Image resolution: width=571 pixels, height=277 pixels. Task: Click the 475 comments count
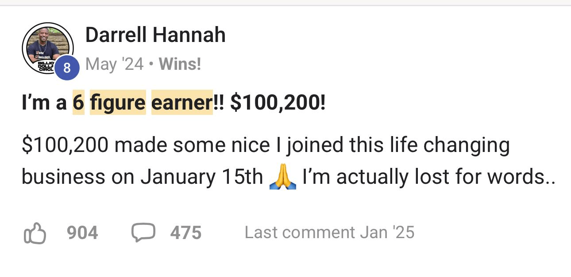[186, 233]
